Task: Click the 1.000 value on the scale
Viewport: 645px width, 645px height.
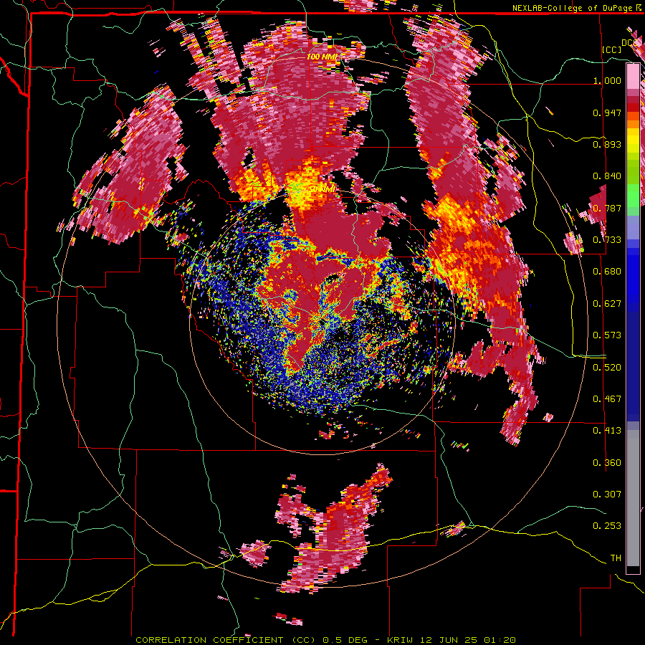Action: (607, 80)
